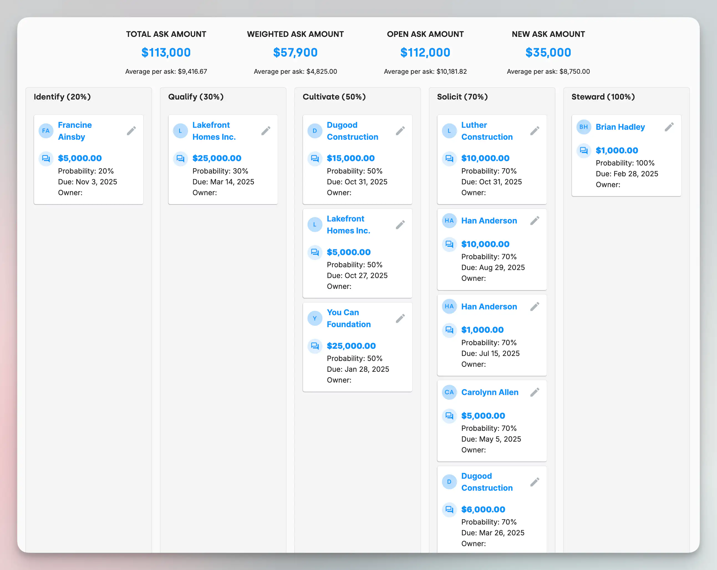717x570 pixels.
Task: Click the BH avatar for Brian Hadley
Action: (x=583, y=127)
